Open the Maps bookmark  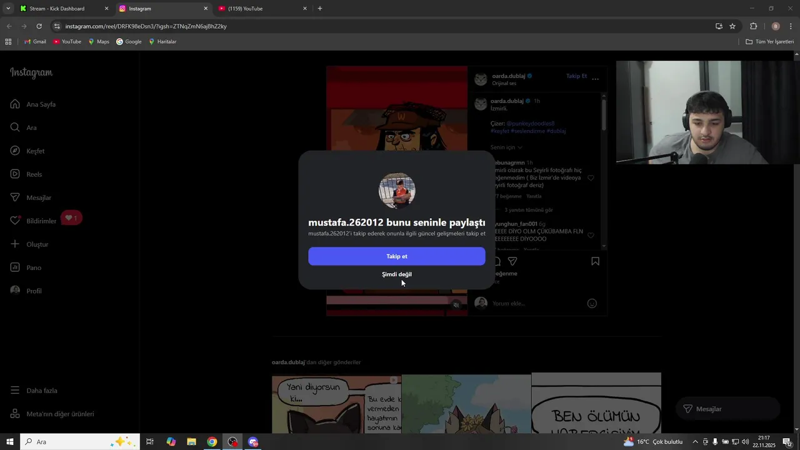point(99,42)
